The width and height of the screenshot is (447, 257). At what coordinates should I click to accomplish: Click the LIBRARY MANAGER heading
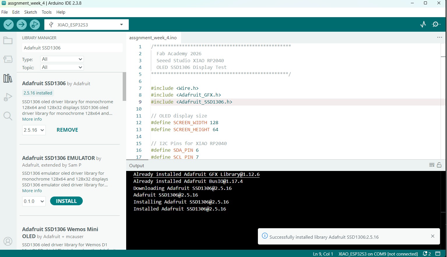pyautogui.click(x=39, y=38)
